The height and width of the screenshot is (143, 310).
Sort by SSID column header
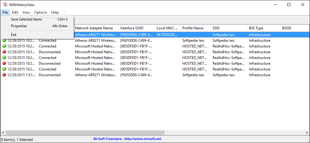229,28
